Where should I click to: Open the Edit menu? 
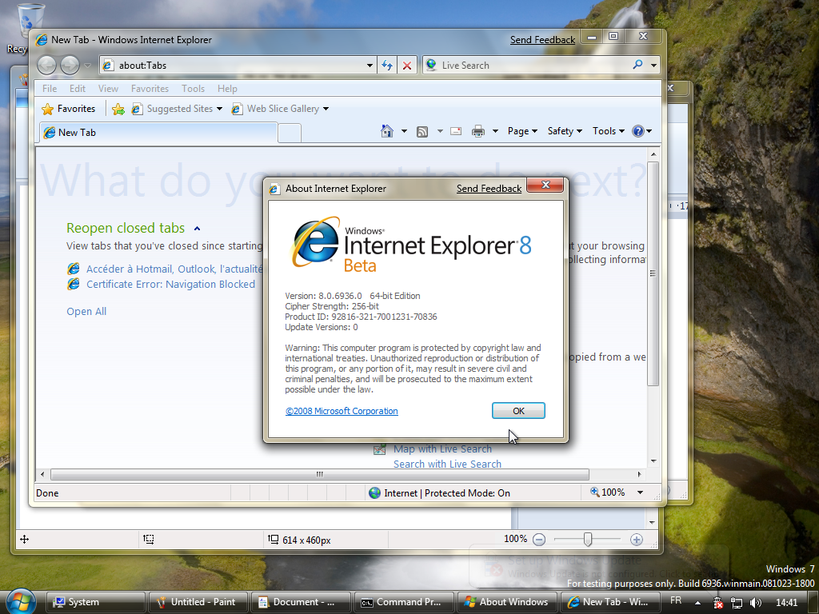(x=78, y=88)
